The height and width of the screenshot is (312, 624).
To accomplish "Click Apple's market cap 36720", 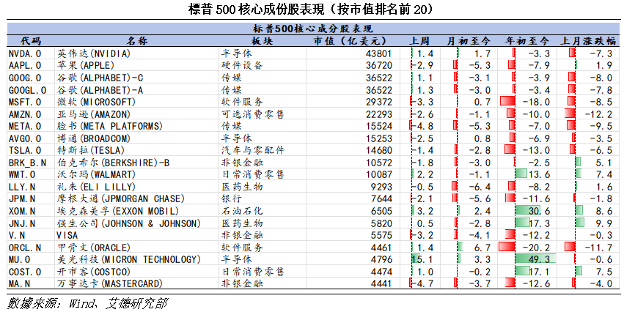I will [x=379, y=65].
